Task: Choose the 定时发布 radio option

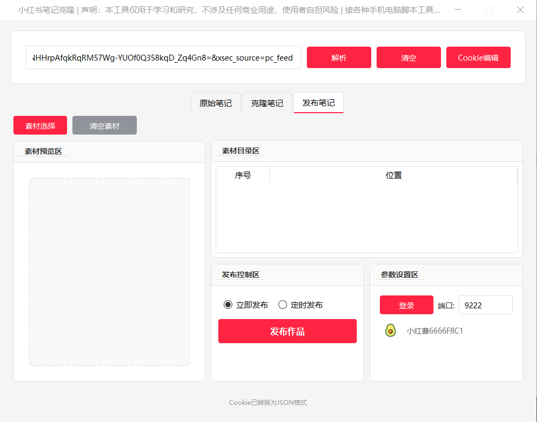Action: 283,305
